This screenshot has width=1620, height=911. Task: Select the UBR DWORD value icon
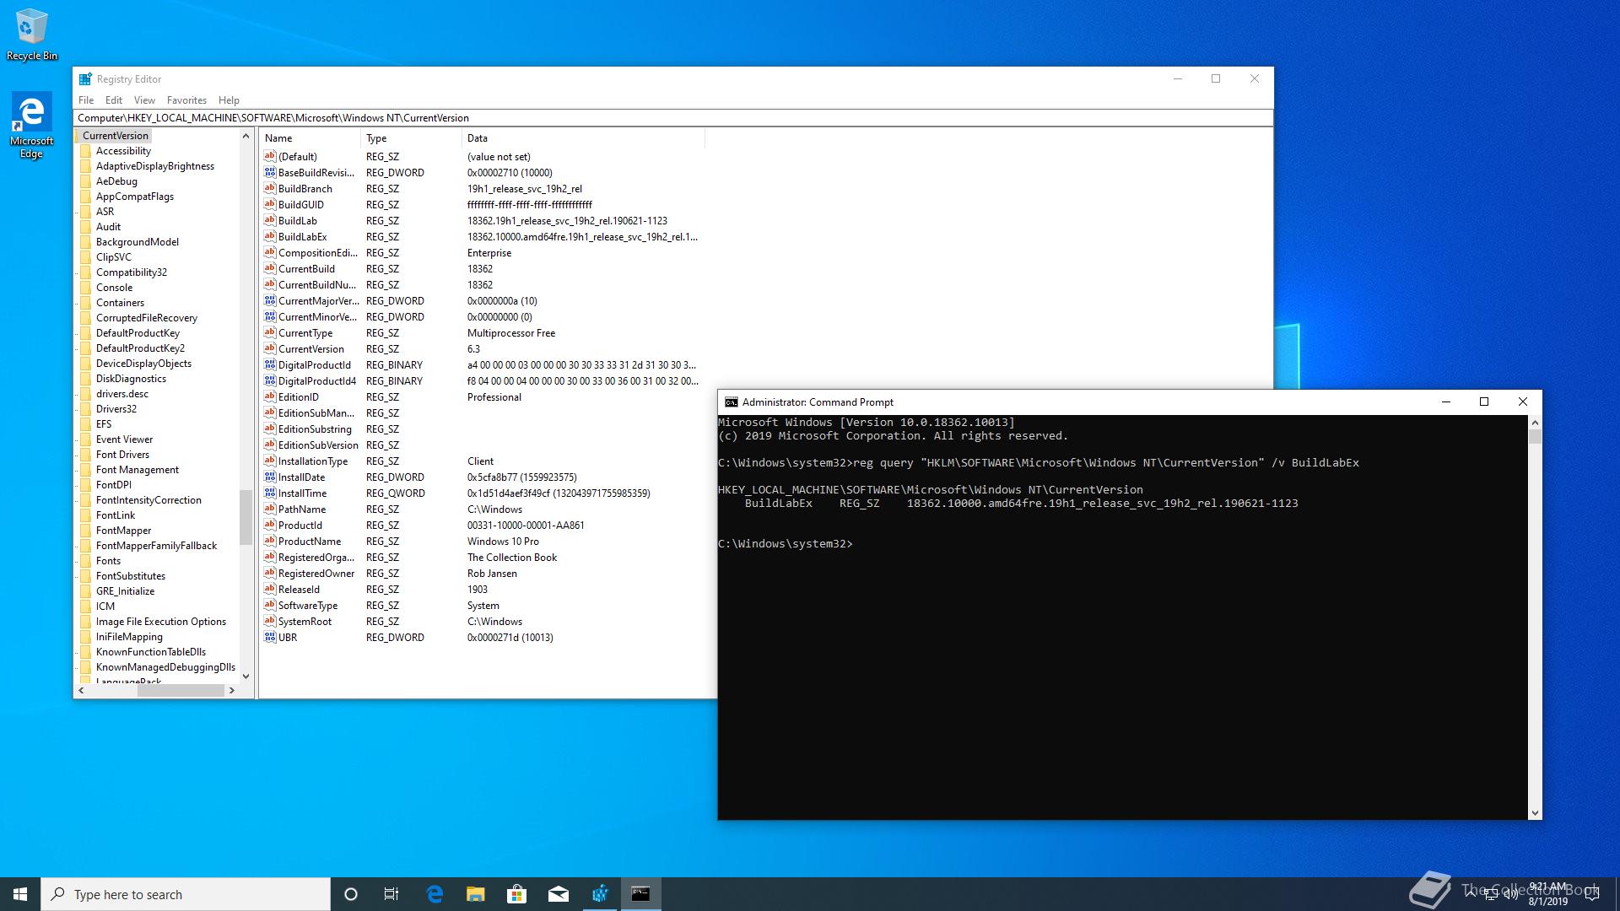coord(270,637)
